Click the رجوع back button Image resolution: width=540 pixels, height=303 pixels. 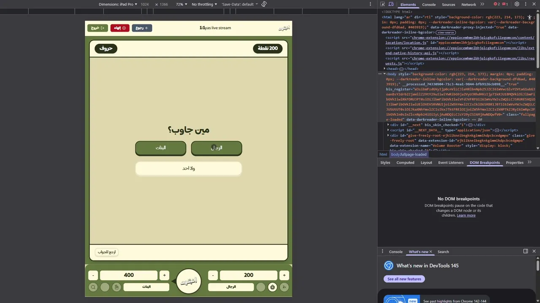(142, 28)
